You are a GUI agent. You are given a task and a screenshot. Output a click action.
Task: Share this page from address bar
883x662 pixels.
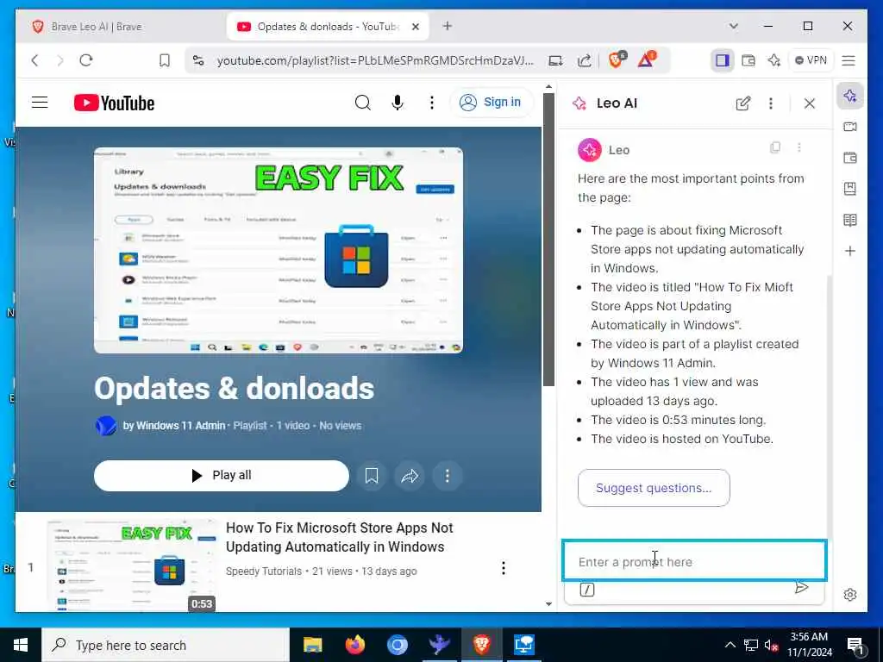585,60
